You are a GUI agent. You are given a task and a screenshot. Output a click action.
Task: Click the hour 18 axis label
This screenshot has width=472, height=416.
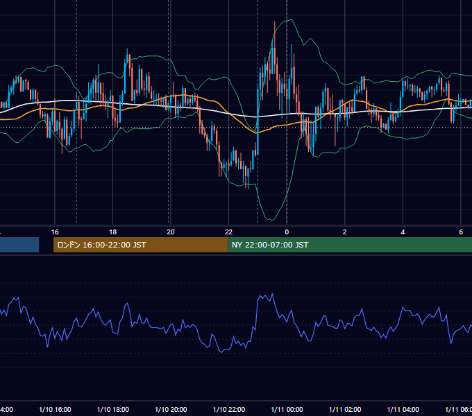tap(113, 232)
